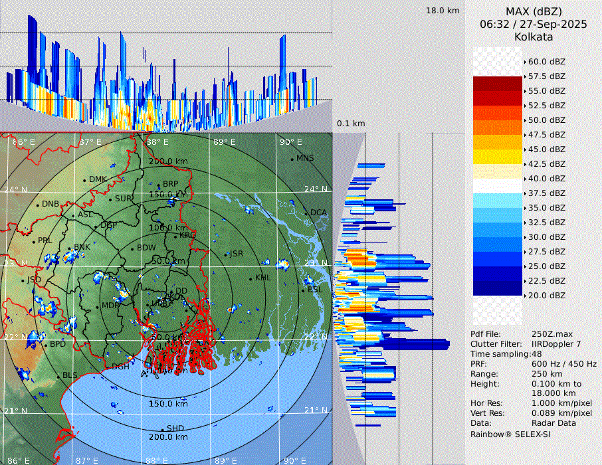Click the orange 47.5 dBZ legend color

pos(497,128)
